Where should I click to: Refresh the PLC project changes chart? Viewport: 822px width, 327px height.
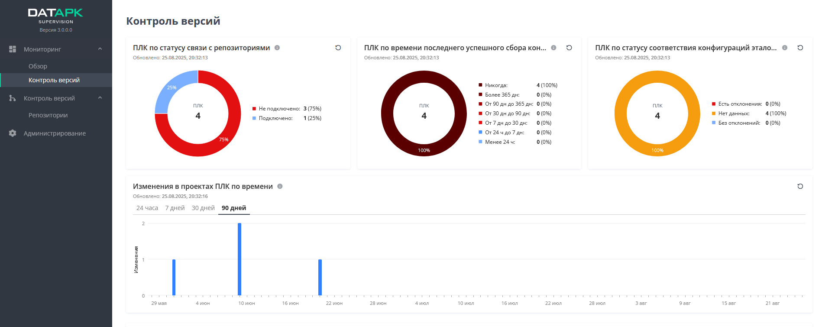click(x=800, y=186)
